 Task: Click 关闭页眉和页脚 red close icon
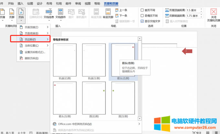click(214, 15)
